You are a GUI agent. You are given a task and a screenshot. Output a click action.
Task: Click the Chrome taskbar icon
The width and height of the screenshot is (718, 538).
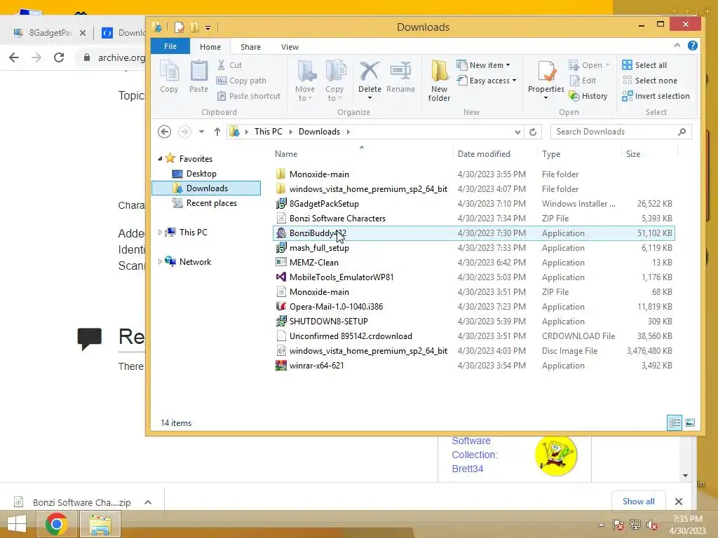[x=56, y=524]
